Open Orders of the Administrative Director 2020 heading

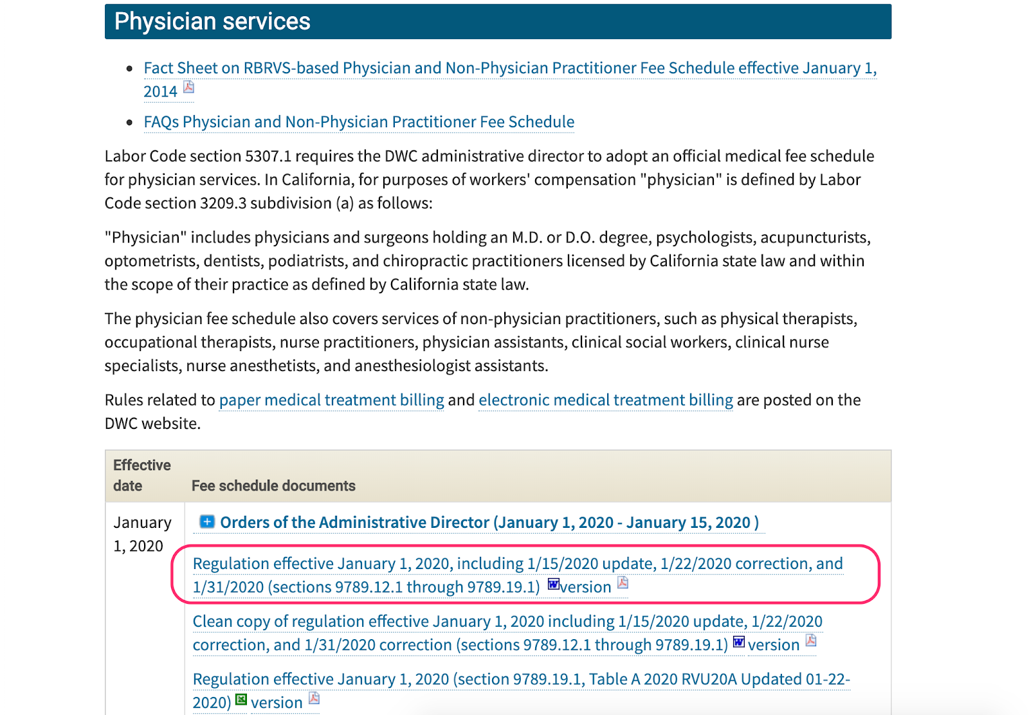pos(489,522)
